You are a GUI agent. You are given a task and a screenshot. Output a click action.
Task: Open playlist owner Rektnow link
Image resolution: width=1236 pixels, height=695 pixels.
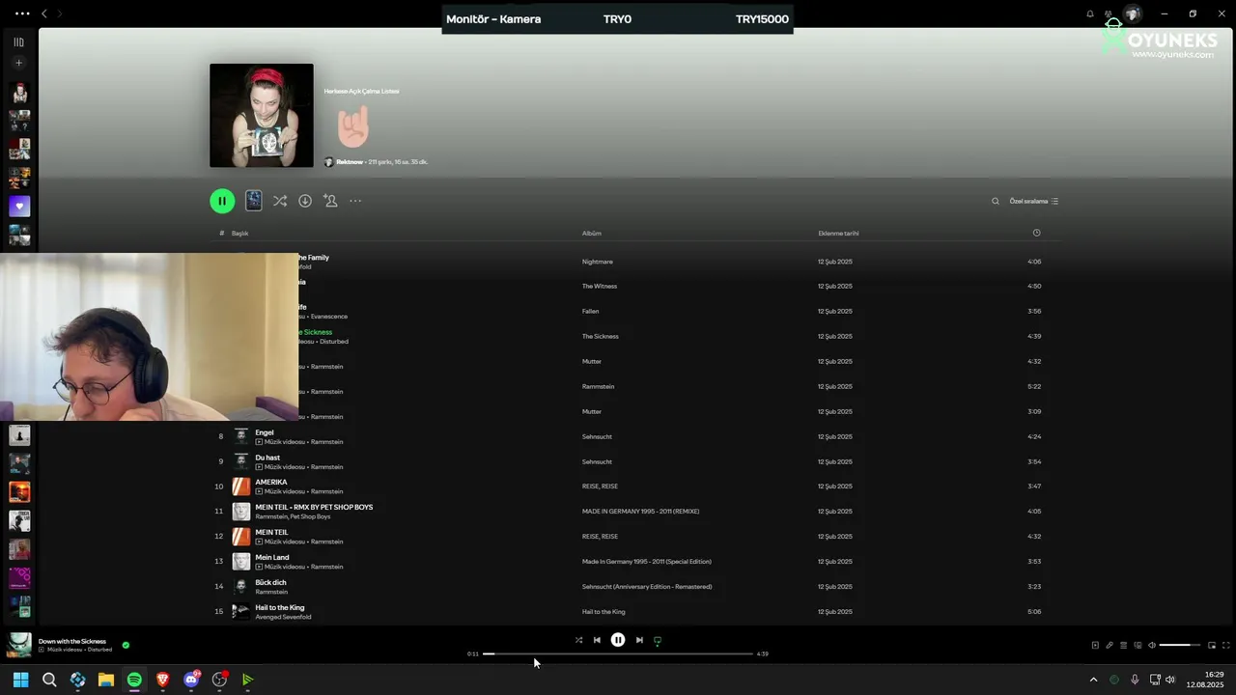[x=350, y=162]
